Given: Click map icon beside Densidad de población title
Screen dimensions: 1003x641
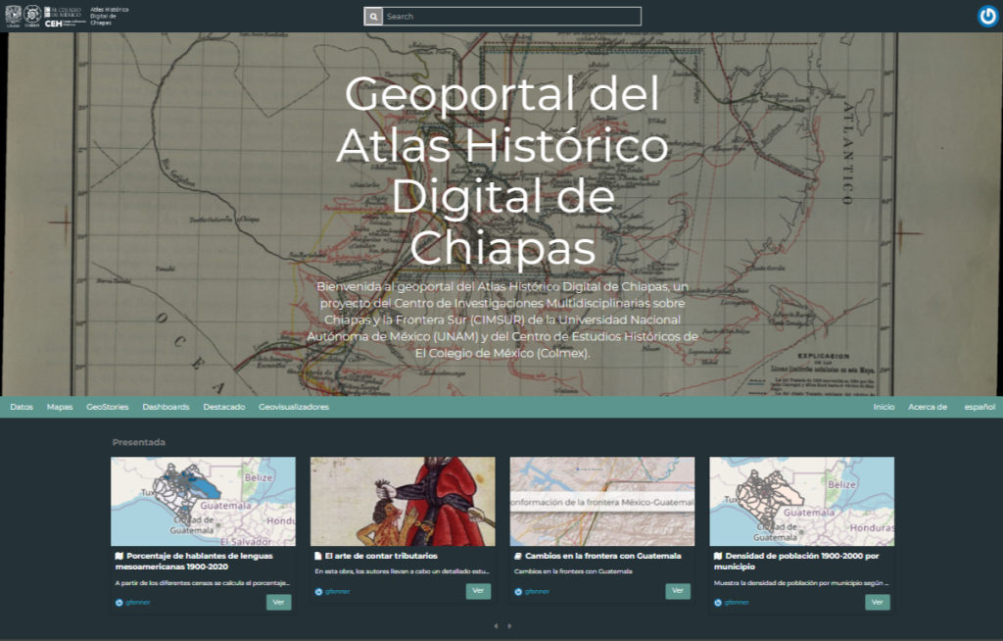Looking at the screenshot, I should coord(718,556).
